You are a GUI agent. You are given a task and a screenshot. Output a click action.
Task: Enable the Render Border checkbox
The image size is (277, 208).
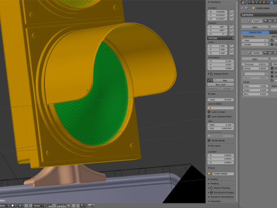209,140
